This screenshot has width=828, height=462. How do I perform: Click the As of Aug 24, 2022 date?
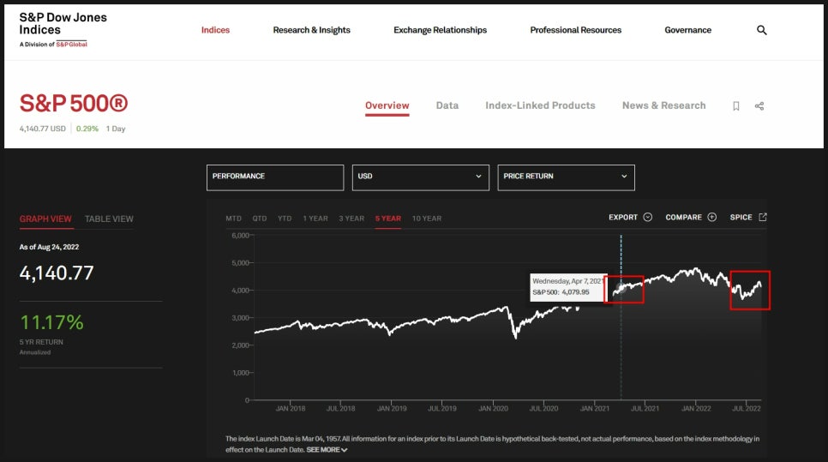(x=49, y=247)
